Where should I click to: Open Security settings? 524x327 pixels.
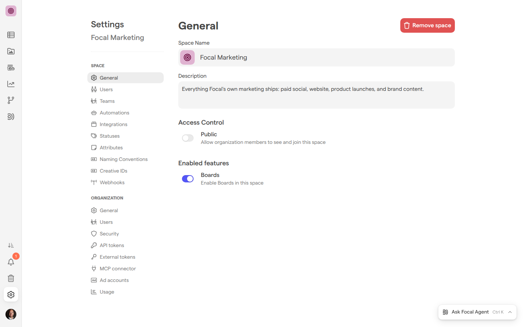(x=126, y=234)
